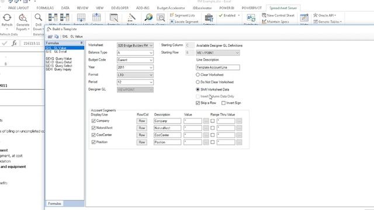Click the Expand detail grid icon

point(81,17)
